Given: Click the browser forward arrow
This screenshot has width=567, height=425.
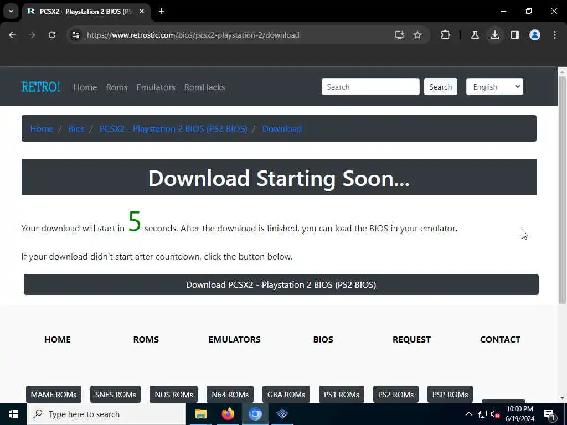Looking at the screenshot, I should point(32,35).
